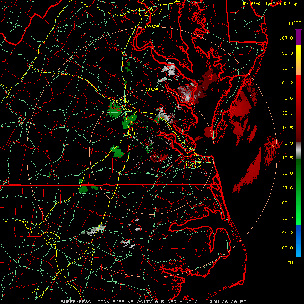304x304 pixels.
Task: Click the 92.3 velocity legend value
Action: pos(287,53)
